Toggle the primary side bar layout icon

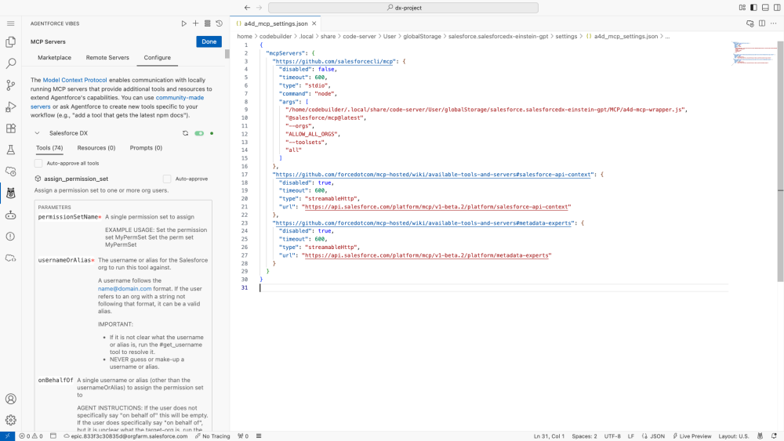[x=753, y=8]
